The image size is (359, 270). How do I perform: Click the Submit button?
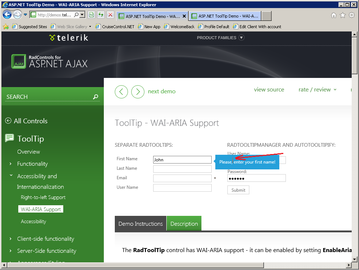pyautogui.click(x=238, y=190)
